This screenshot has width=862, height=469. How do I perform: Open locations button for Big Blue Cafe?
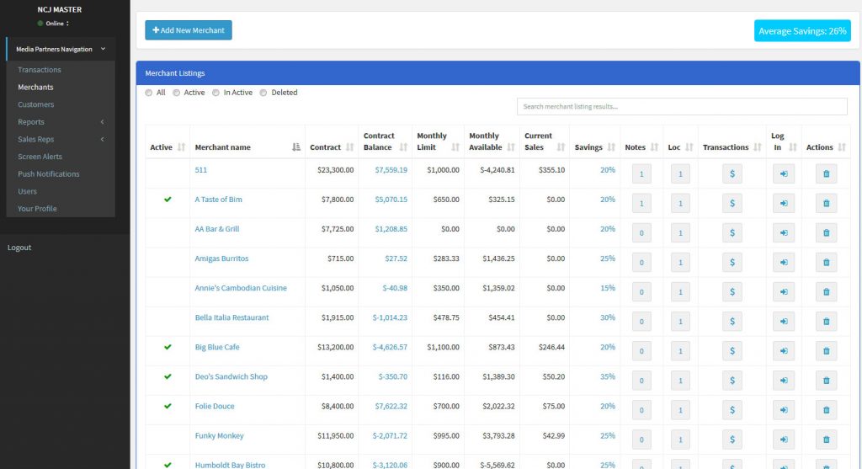pyautogui.click(x=680, y=351)
